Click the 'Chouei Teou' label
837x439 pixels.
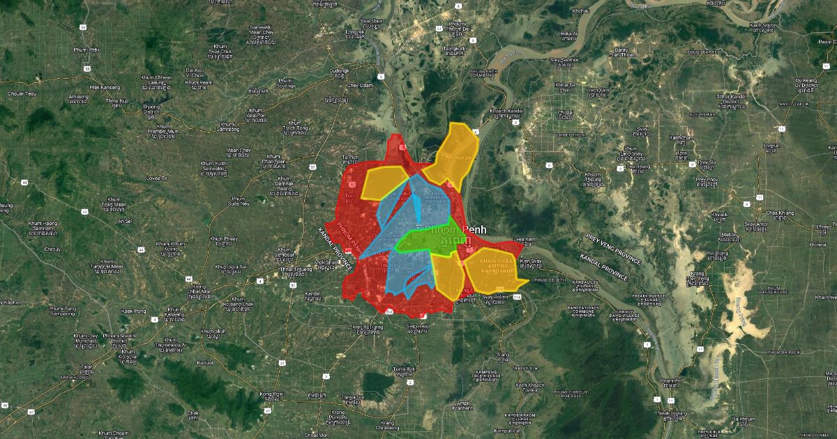[21, 93]
